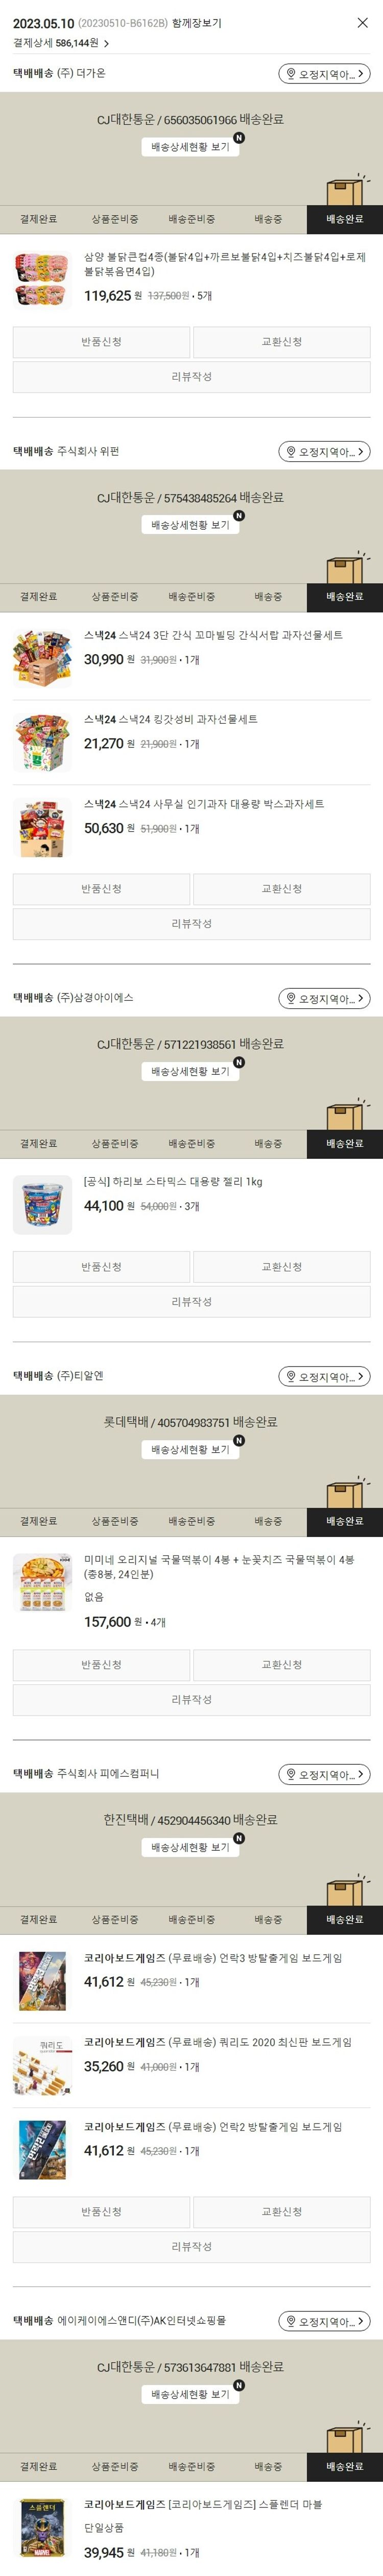The width and height of the screenshot is (383, 2576).
Task: Open the location pin button for 더가온
Action: tap(324, 74)
